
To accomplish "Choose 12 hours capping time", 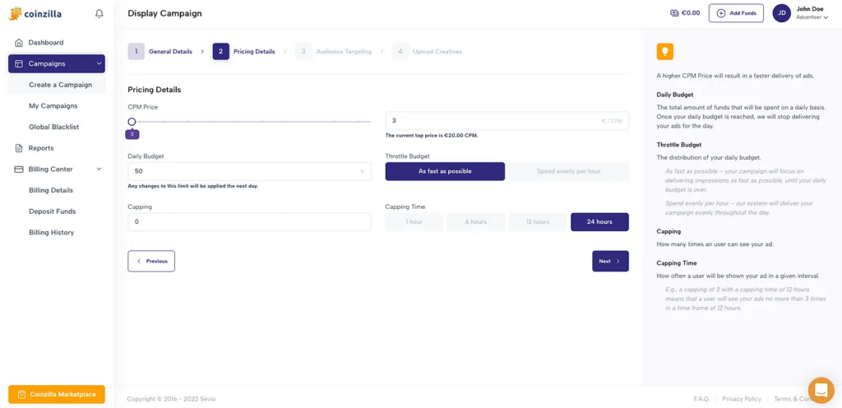I will coord(538,222).
